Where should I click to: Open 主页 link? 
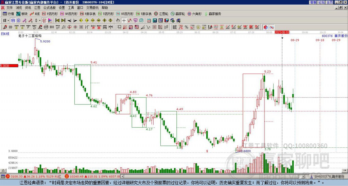click(x=330, y=2)
